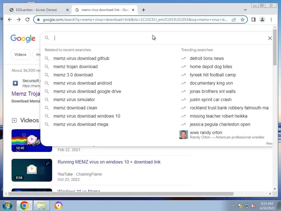
Task: Open Running MEMZ virus on windows 10 link
Action: coord(109,162)
